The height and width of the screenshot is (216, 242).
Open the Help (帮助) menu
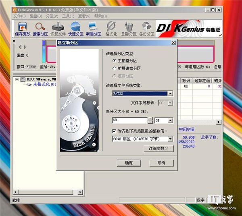point(100,16)
